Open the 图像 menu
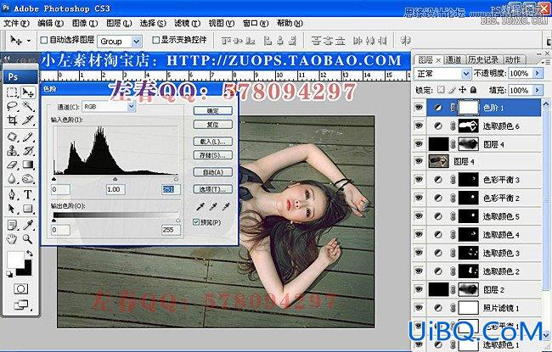Image resolution: width=552 pixels, height=352 pixels. pyautogui.click(x=84, y=24)
